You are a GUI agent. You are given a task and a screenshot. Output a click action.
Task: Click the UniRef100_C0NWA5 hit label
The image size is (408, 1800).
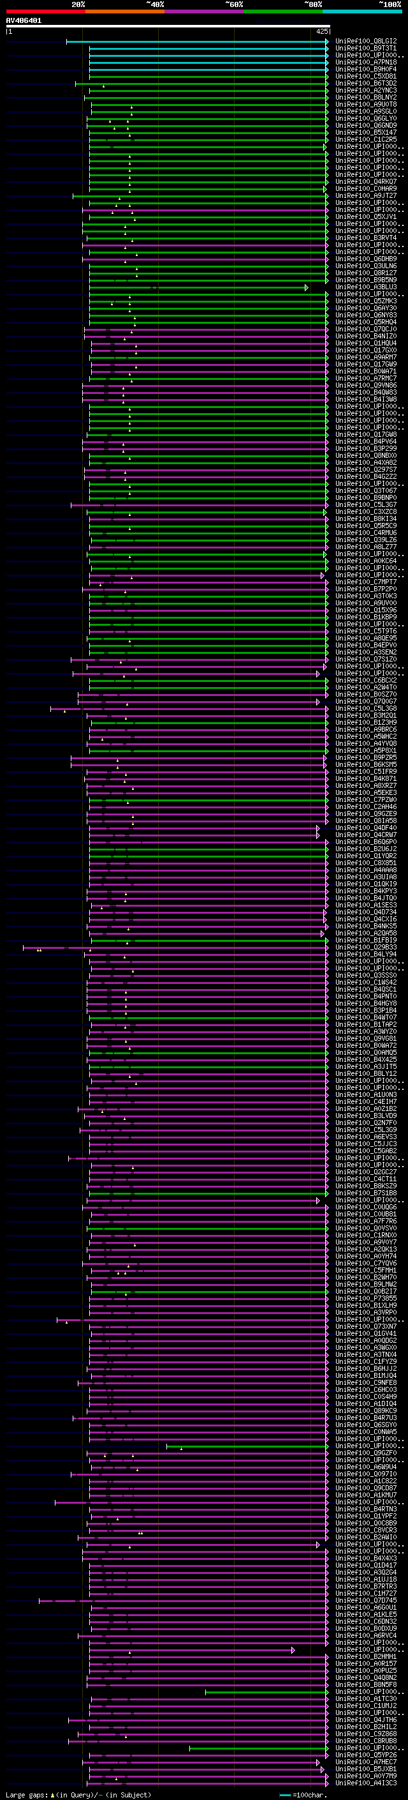366,1432
